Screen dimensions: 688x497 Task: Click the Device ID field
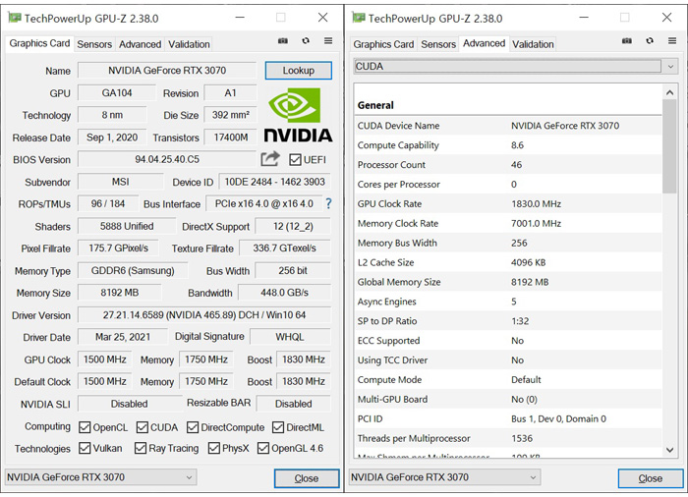click(x=274, y=182)
